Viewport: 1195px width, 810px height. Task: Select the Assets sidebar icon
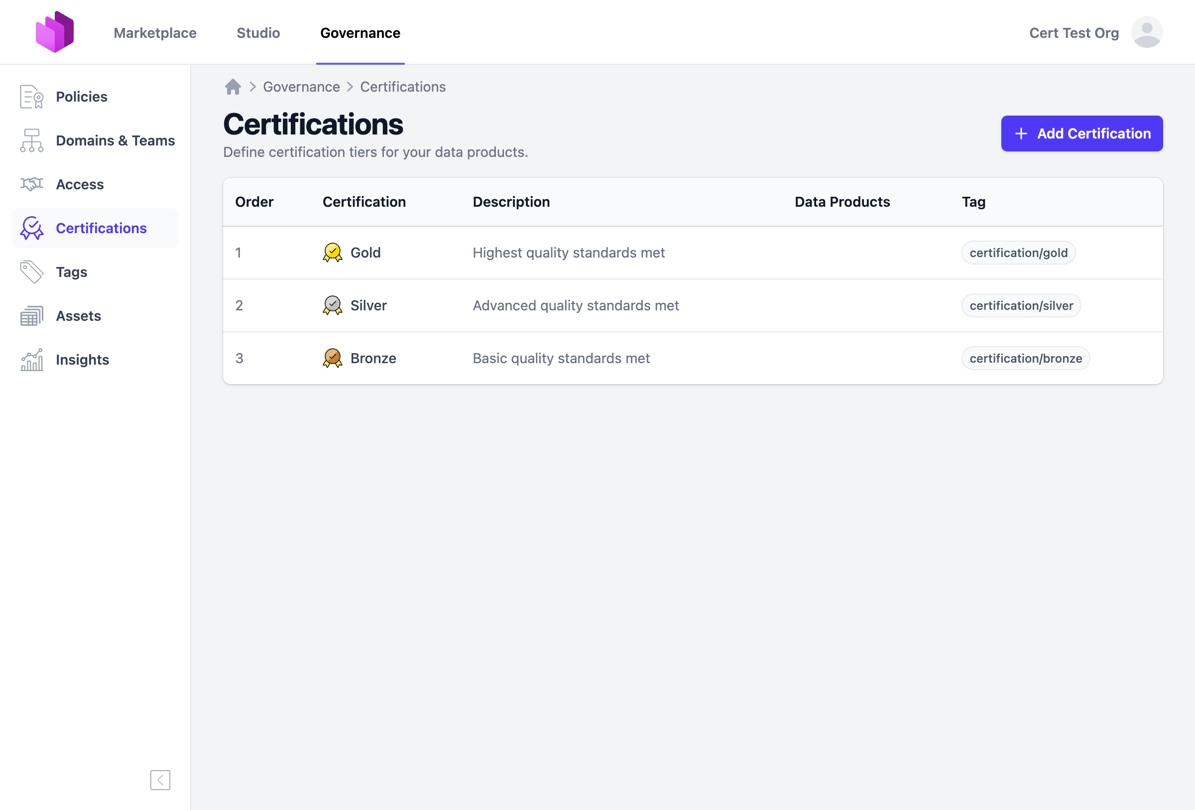coord(31,315)
